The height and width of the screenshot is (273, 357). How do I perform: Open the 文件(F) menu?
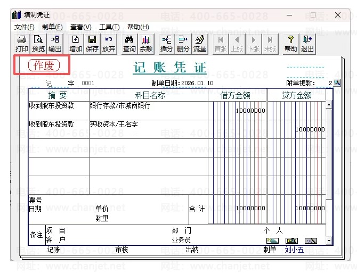24,27
